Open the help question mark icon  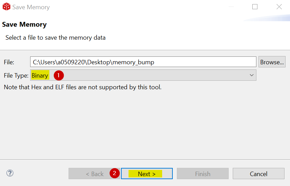(x=10, y=173)
